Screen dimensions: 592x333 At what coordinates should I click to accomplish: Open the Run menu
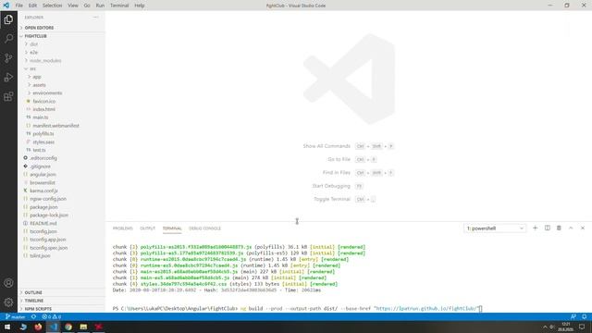[x=100, y=6]
